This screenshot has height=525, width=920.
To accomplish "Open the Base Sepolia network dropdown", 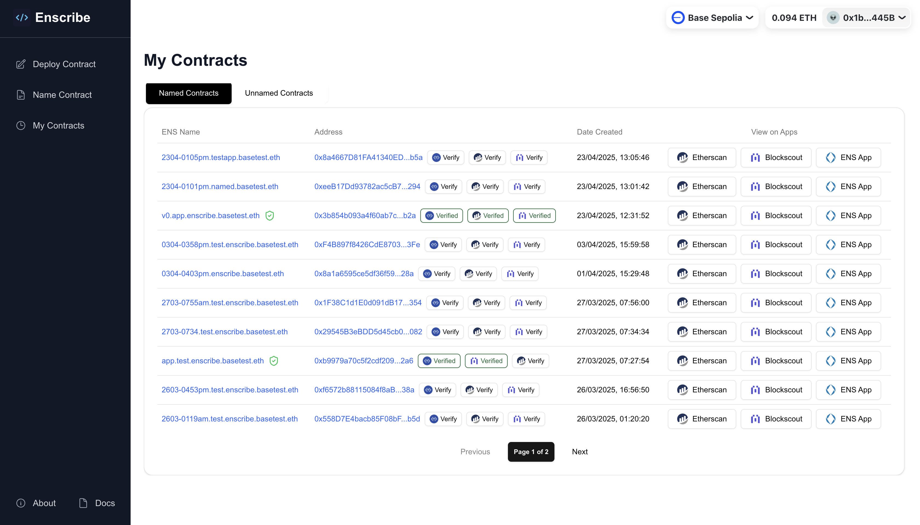I will click(712, 18).
